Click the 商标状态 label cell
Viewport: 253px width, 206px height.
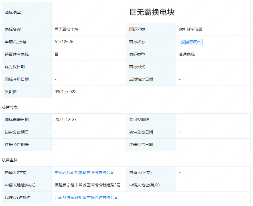(137, 42)
